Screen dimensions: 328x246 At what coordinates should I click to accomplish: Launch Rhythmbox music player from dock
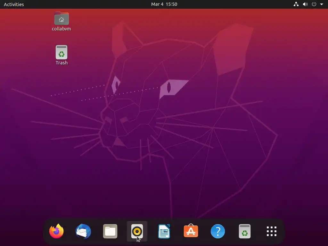(137, 231)
